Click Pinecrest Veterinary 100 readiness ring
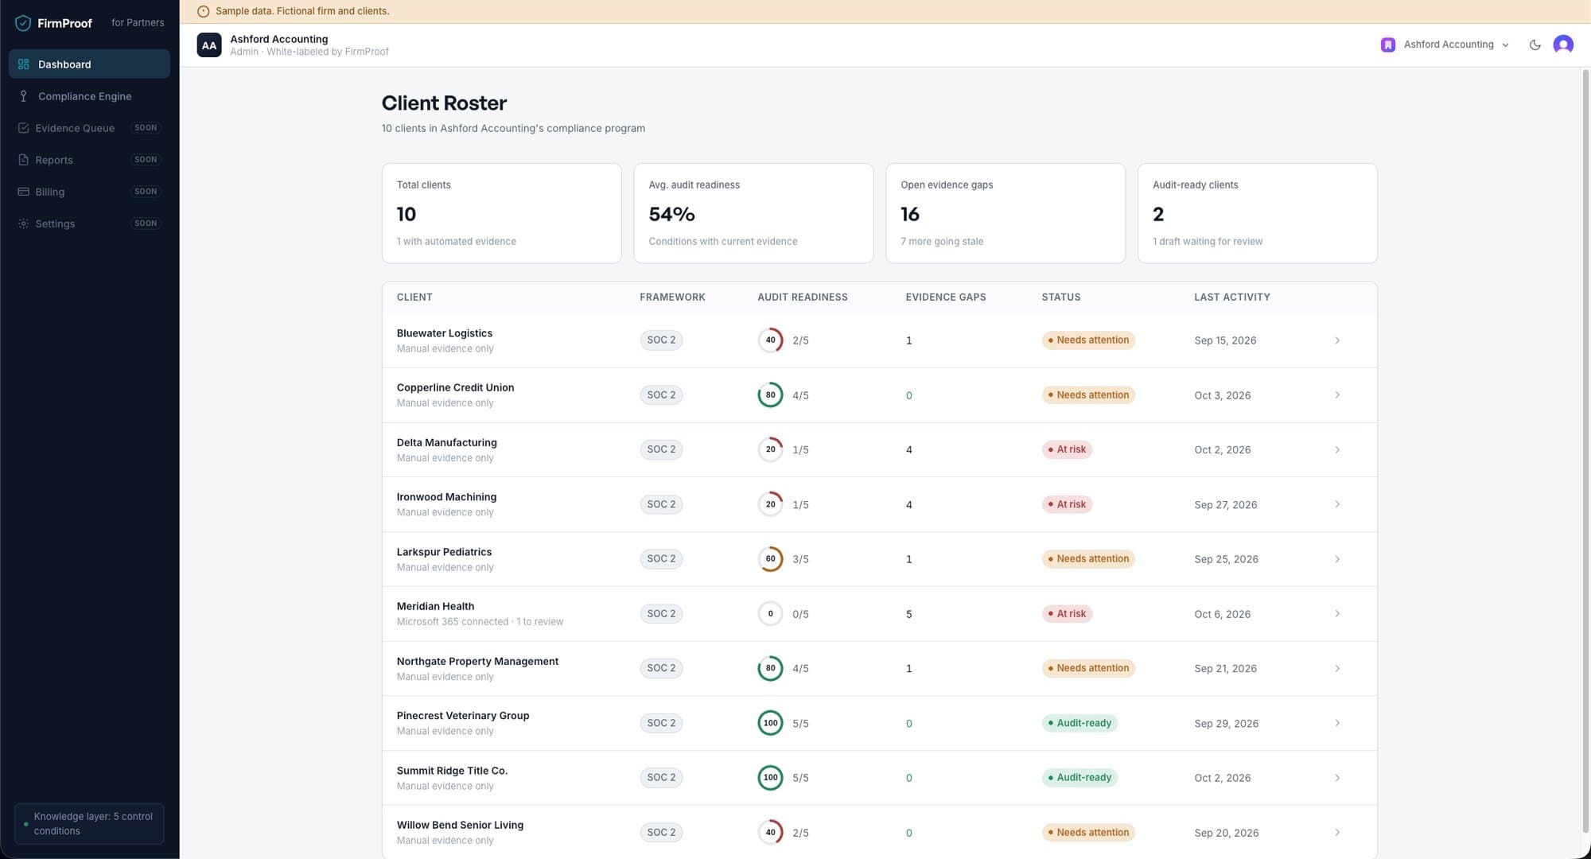 tap(770, 723)
